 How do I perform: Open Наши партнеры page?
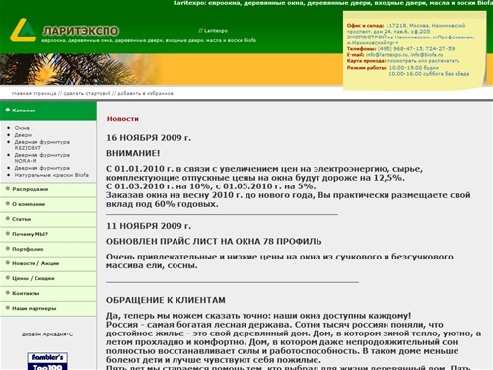point(48,308)
